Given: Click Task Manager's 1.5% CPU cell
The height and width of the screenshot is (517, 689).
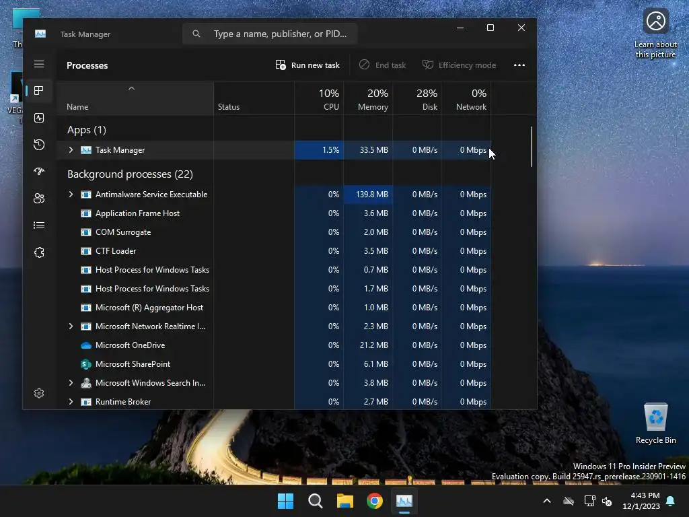Looking at the screenshot, I should (318, 150).
